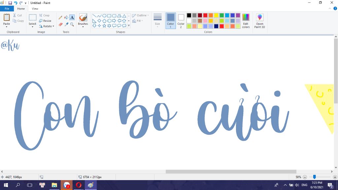Choose the Triangle shape

pos(124,16)
